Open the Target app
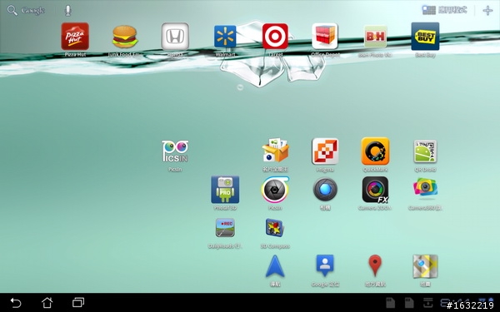Screen dimensions: 500x312 tap(275, 37)
